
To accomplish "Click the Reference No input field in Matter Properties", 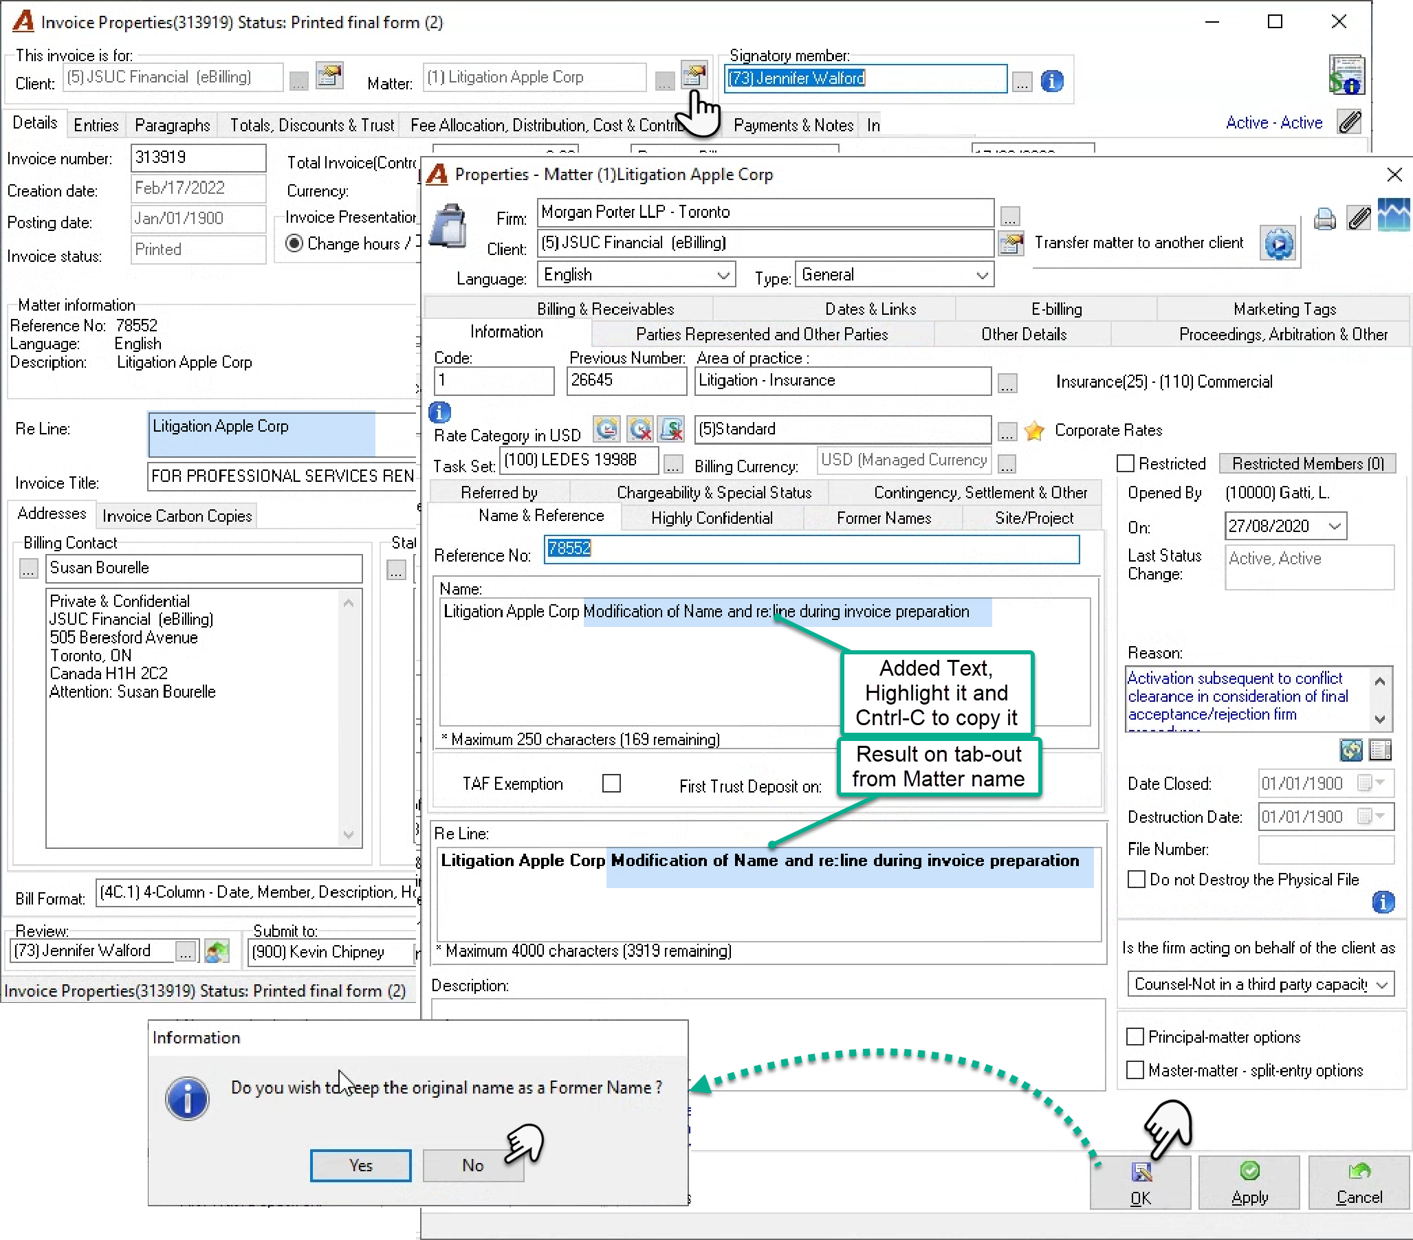I will tap(811, 549).
